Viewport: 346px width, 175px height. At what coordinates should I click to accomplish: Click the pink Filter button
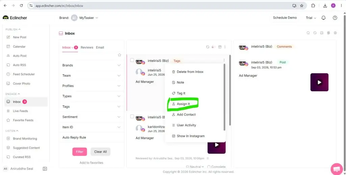tap(80, 152)
